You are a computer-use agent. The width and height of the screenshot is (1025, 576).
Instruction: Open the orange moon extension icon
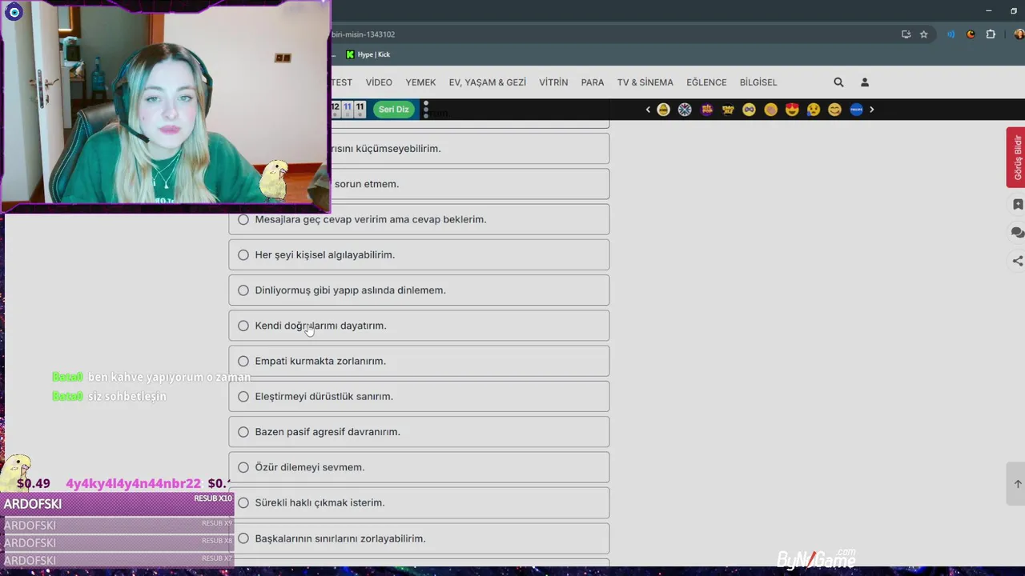point(971,34)
